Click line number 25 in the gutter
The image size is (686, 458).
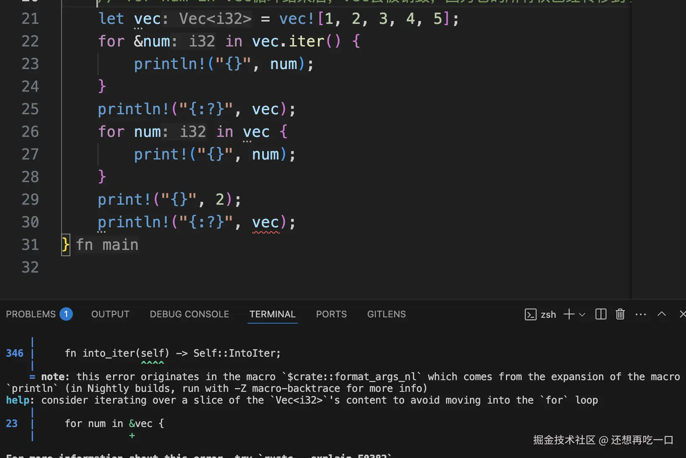point(30,109)
